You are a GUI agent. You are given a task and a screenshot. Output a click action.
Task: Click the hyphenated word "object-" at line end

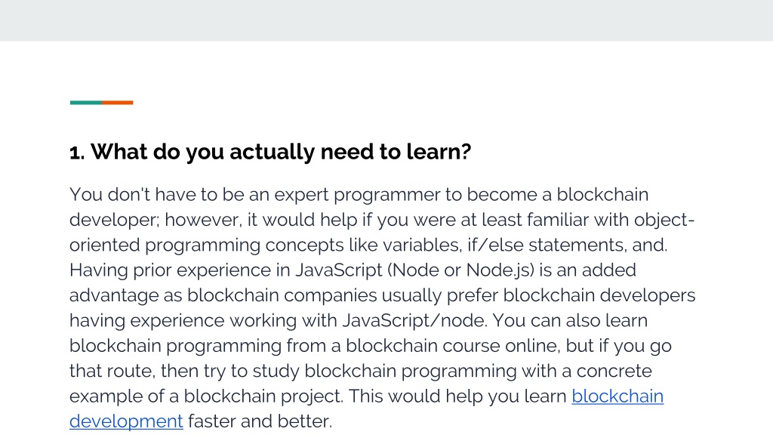(664, 220)
